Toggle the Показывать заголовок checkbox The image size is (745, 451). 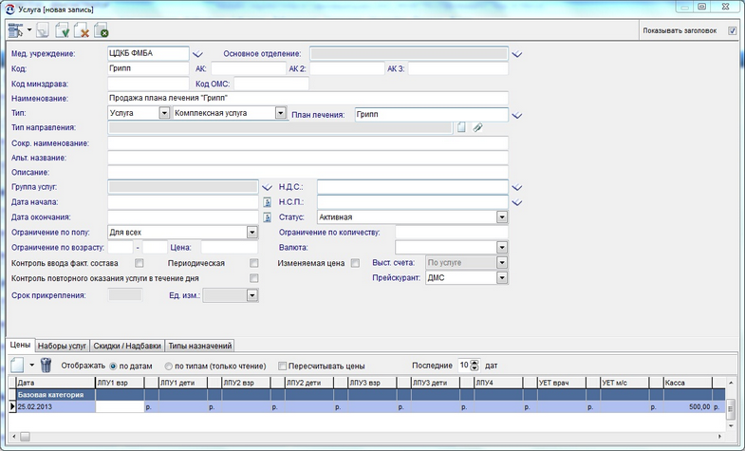732,31
